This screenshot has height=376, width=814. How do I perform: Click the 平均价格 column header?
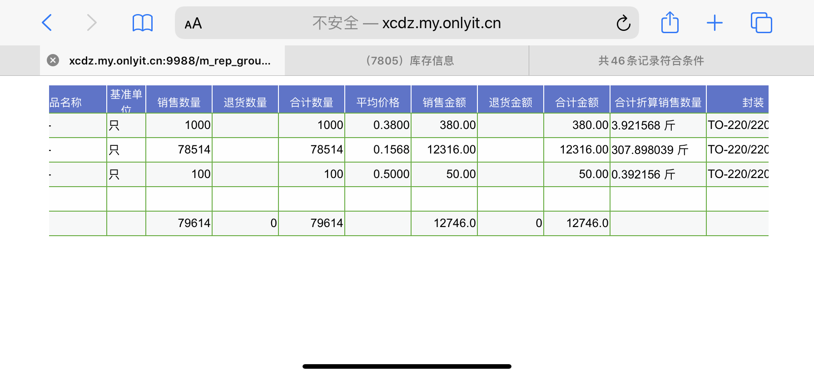pos(378,102)
